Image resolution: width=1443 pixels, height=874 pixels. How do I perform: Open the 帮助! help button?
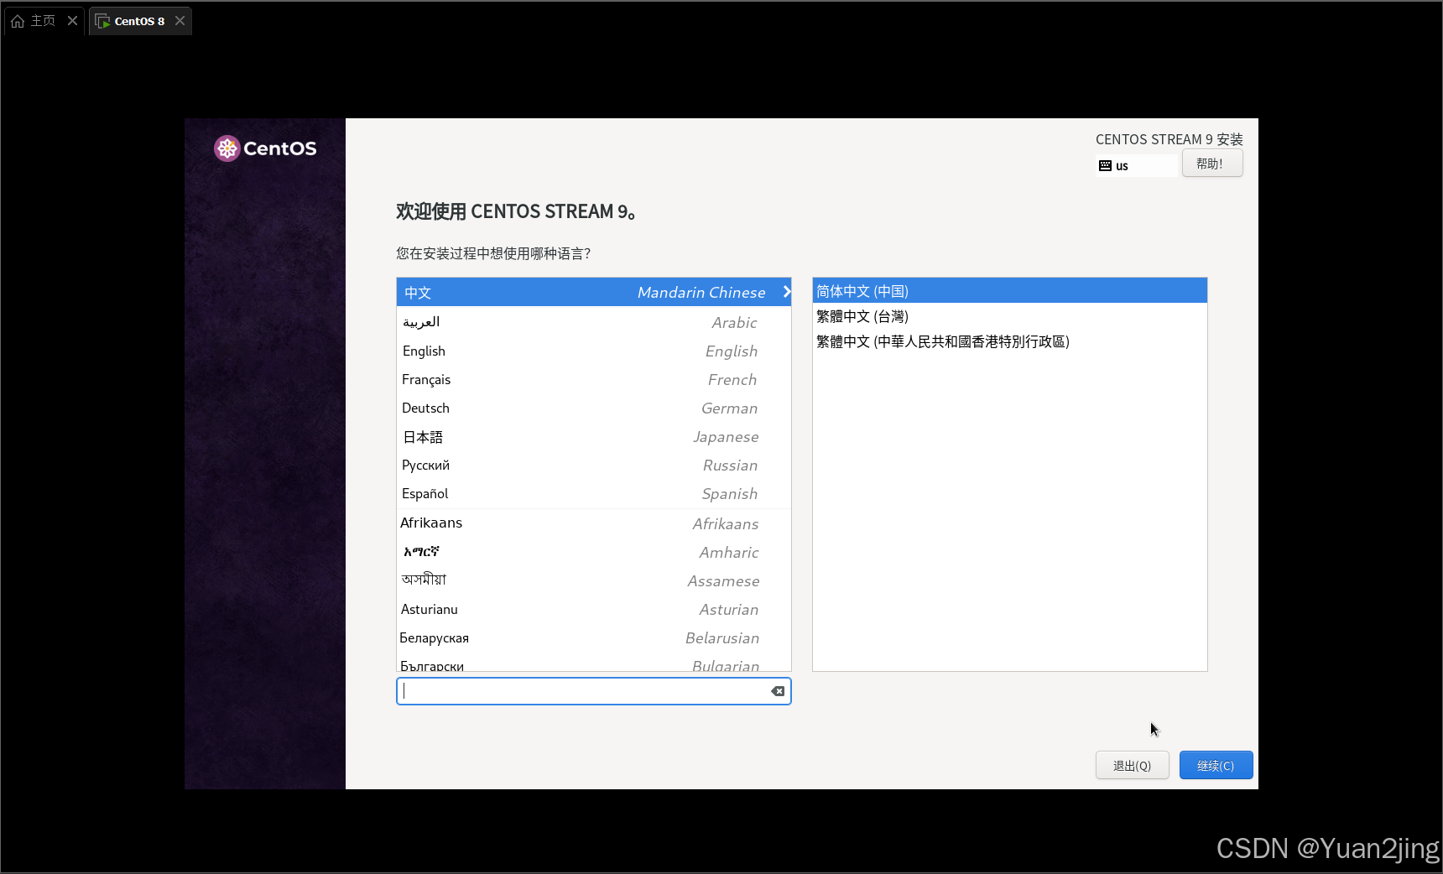pyautogui.click(x=1211, y=164)
